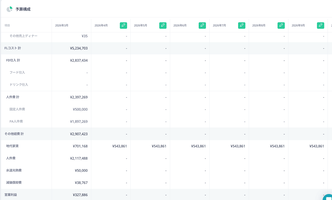Click the pie chart icon beside 予算構成
This screenshot has height=200, width=332.
(10, 9)
